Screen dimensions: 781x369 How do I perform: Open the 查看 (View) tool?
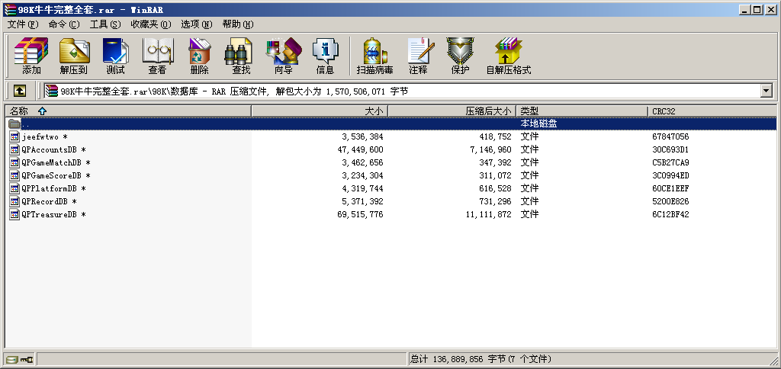click(x=157, y=56)
